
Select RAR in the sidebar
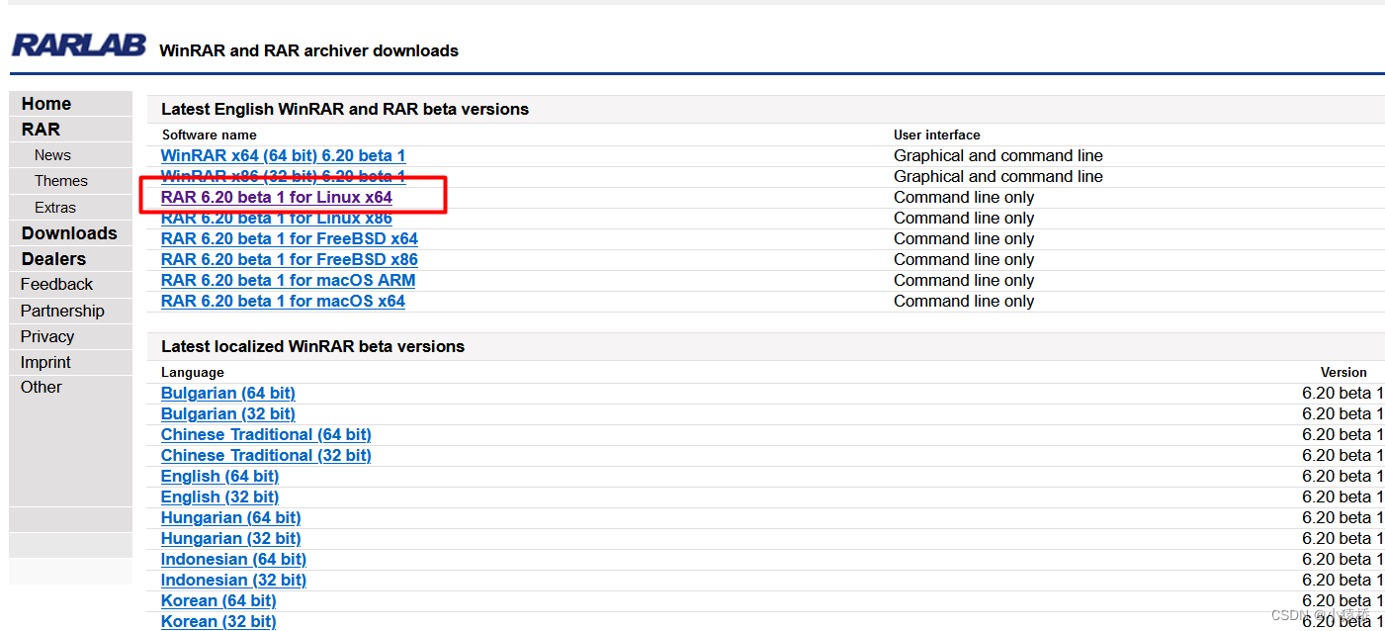tap(41, 130)
